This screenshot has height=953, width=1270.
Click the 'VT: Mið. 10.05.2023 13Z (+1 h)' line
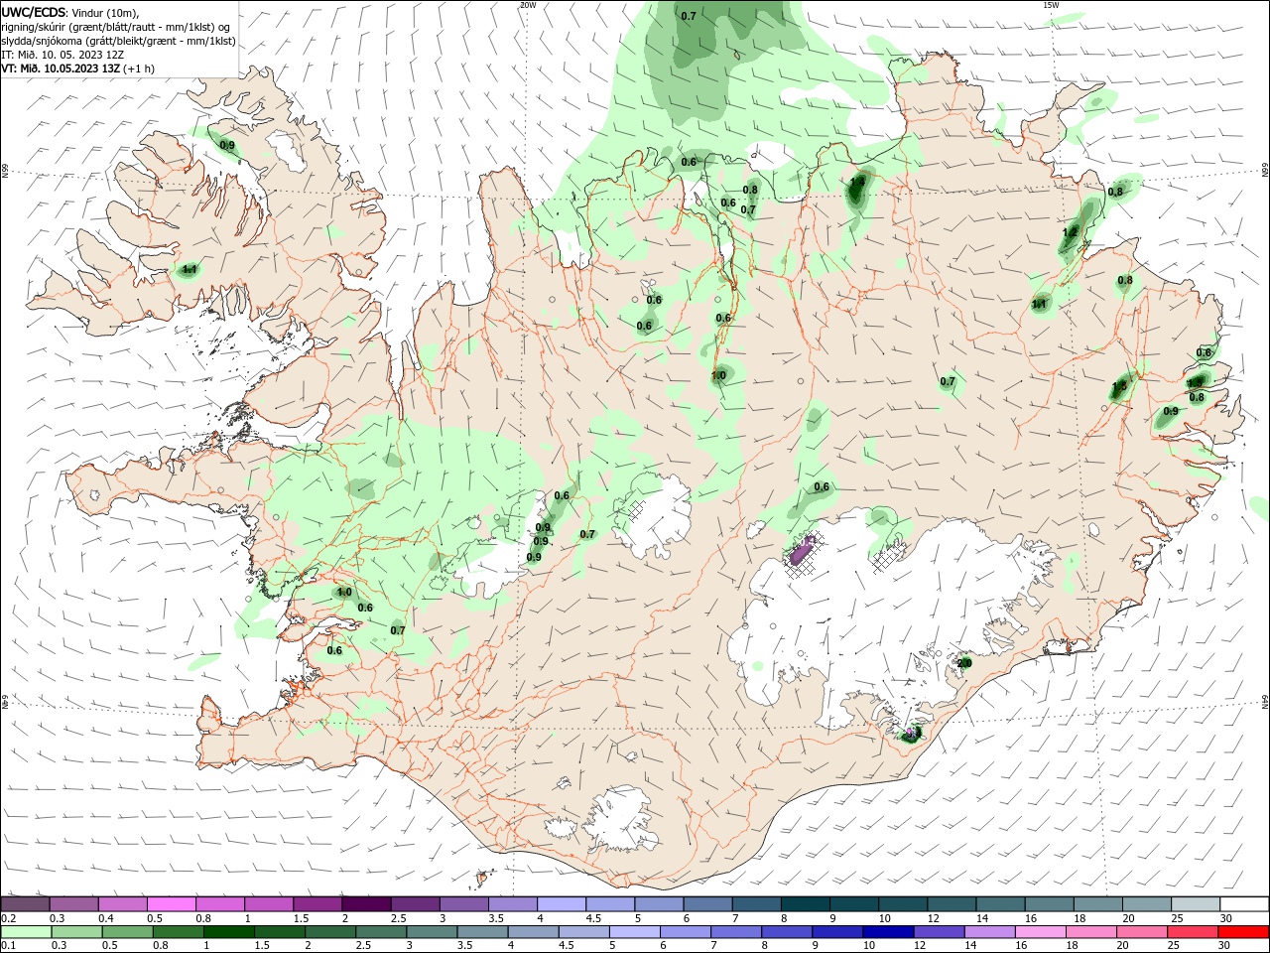pos(77,68)
